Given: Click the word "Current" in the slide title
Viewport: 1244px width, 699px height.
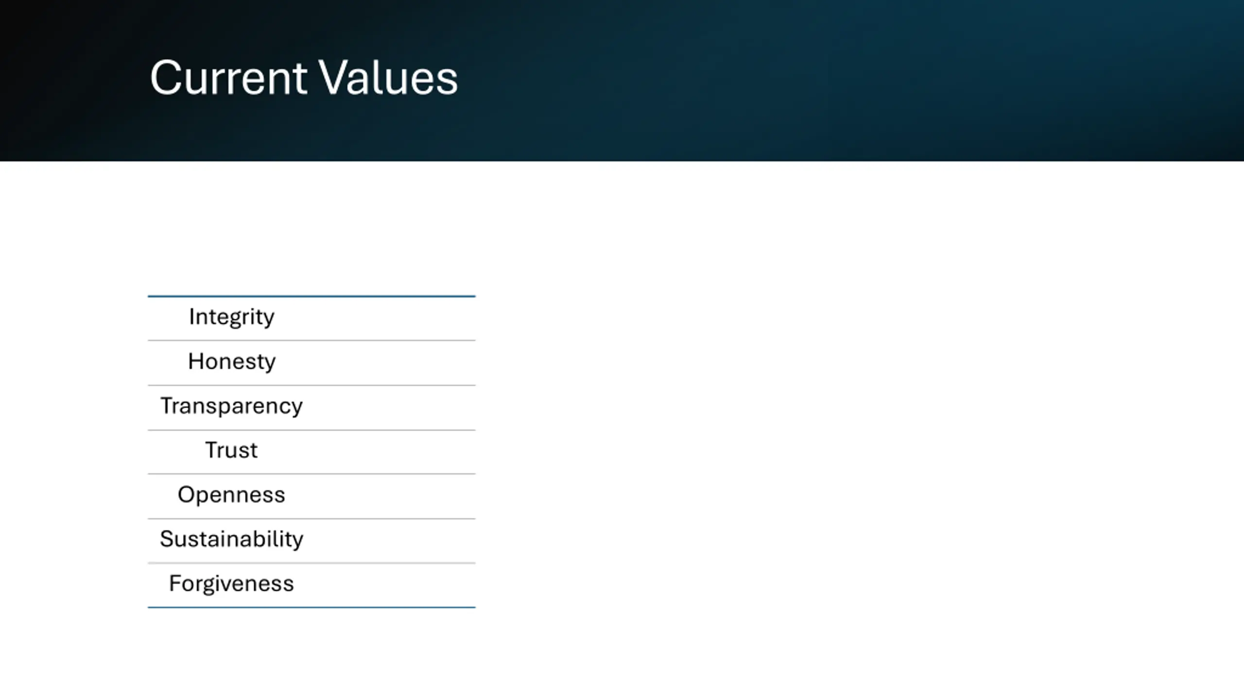Looking at the screenshot, I should coord(228,78).
